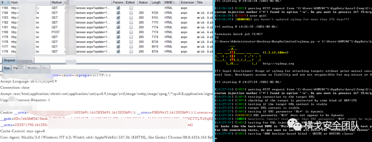Open the Request tab in Burp

9,61
